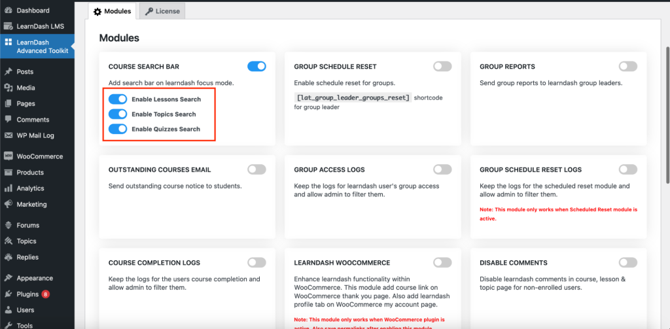Image resolution: width=670 pixels, height=329 pixels.
Task: Open the WooCommerce menu item
Action: pos(37,156)
